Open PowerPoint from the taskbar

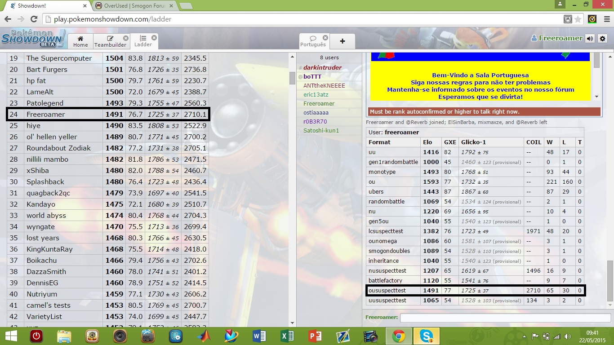pyautogui.click(x=315, y=336)
